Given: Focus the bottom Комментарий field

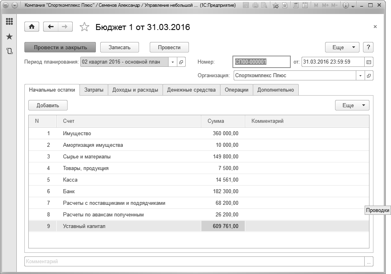Looking at the screenshot, I should click(195, 262).
